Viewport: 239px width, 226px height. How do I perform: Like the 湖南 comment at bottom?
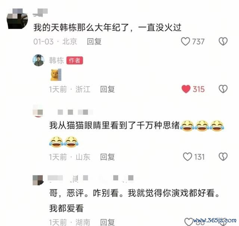[x=189, y=222]
